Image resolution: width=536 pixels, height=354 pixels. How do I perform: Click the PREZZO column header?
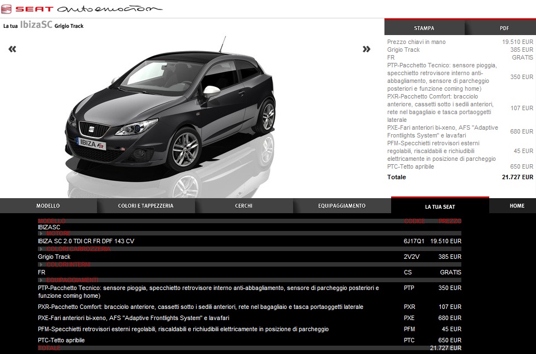tap(450, 221)
